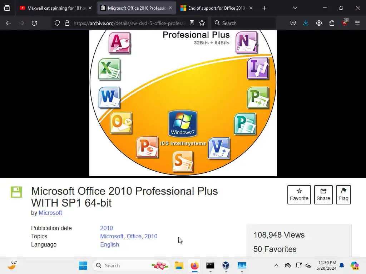
Task: Open the Firefox account icon
Action: point(319,23)
